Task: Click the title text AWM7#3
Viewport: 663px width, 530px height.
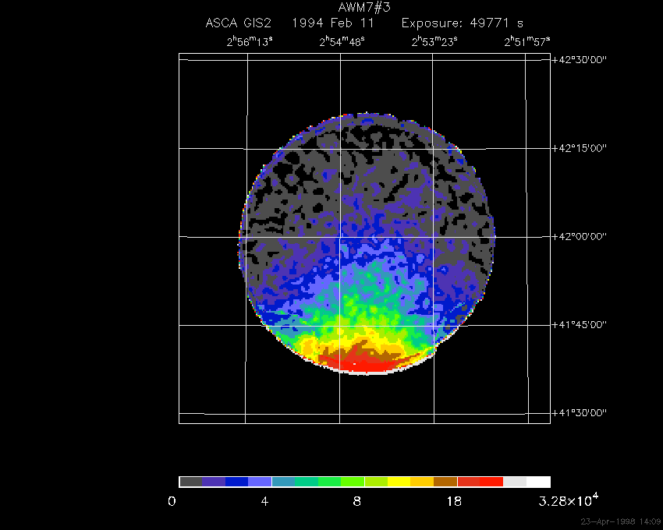Action: click(x=364, y=7)
